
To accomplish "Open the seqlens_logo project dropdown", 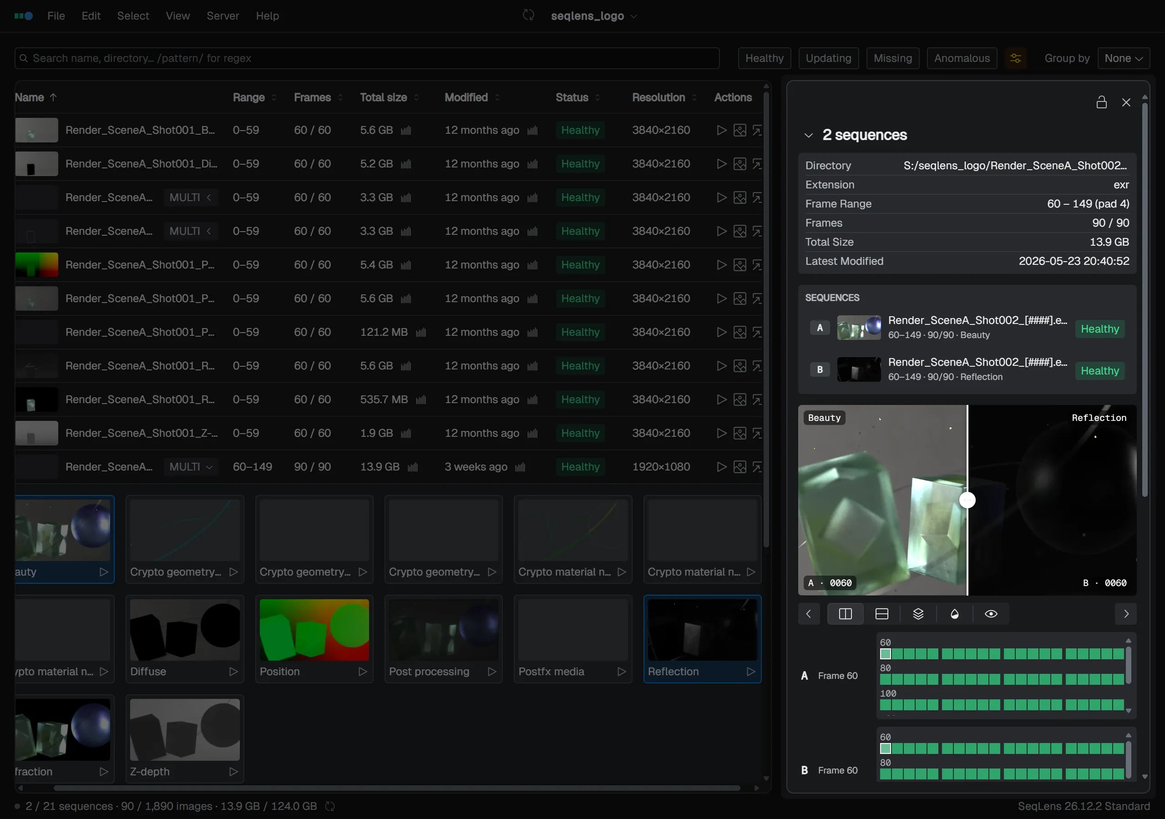I will click(594, 16).
